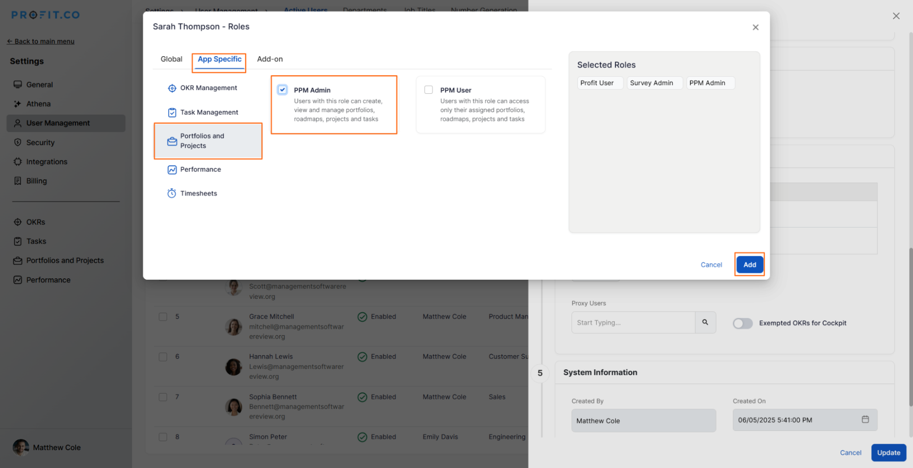
Task: Click the side panel vertical scrollbar
Action: point(910,327)
